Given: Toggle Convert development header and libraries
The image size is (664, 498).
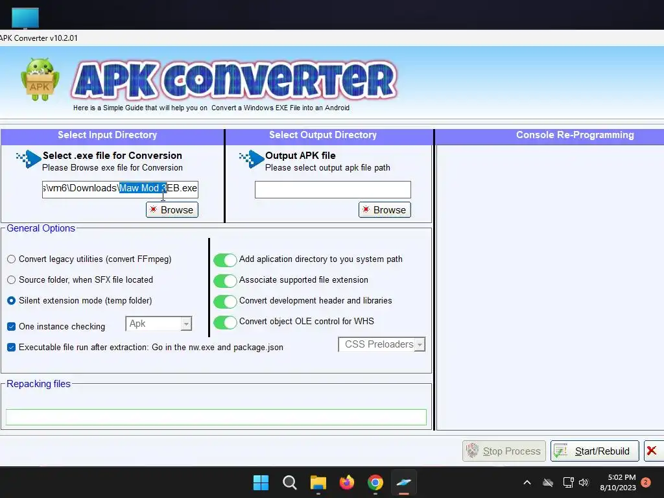Looking at the screenshot, I should pyautogui.click(x=225, y=302).
